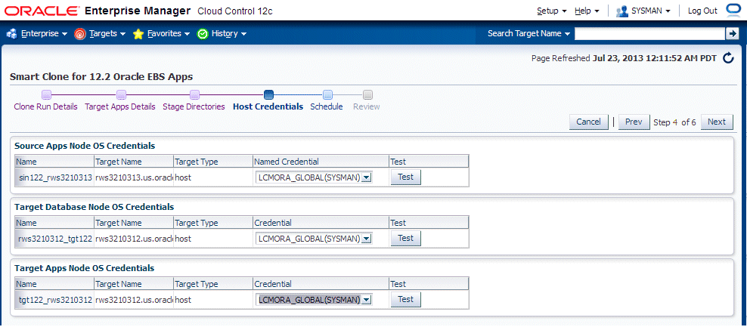This screenshot has height=327, width=747.
Task: Click the target name search input field
Action: coord(649,33)
